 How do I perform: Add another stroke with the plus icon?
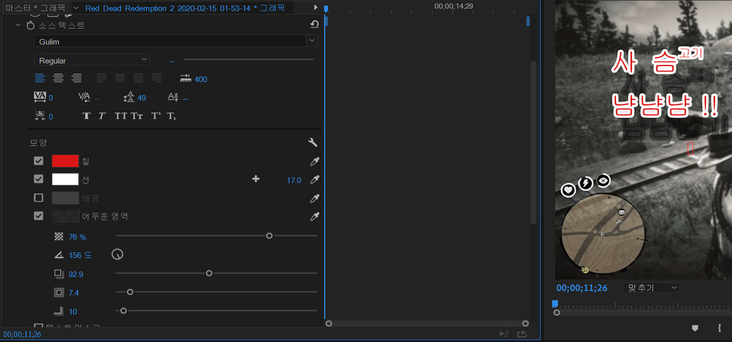(x=256, y=179)
